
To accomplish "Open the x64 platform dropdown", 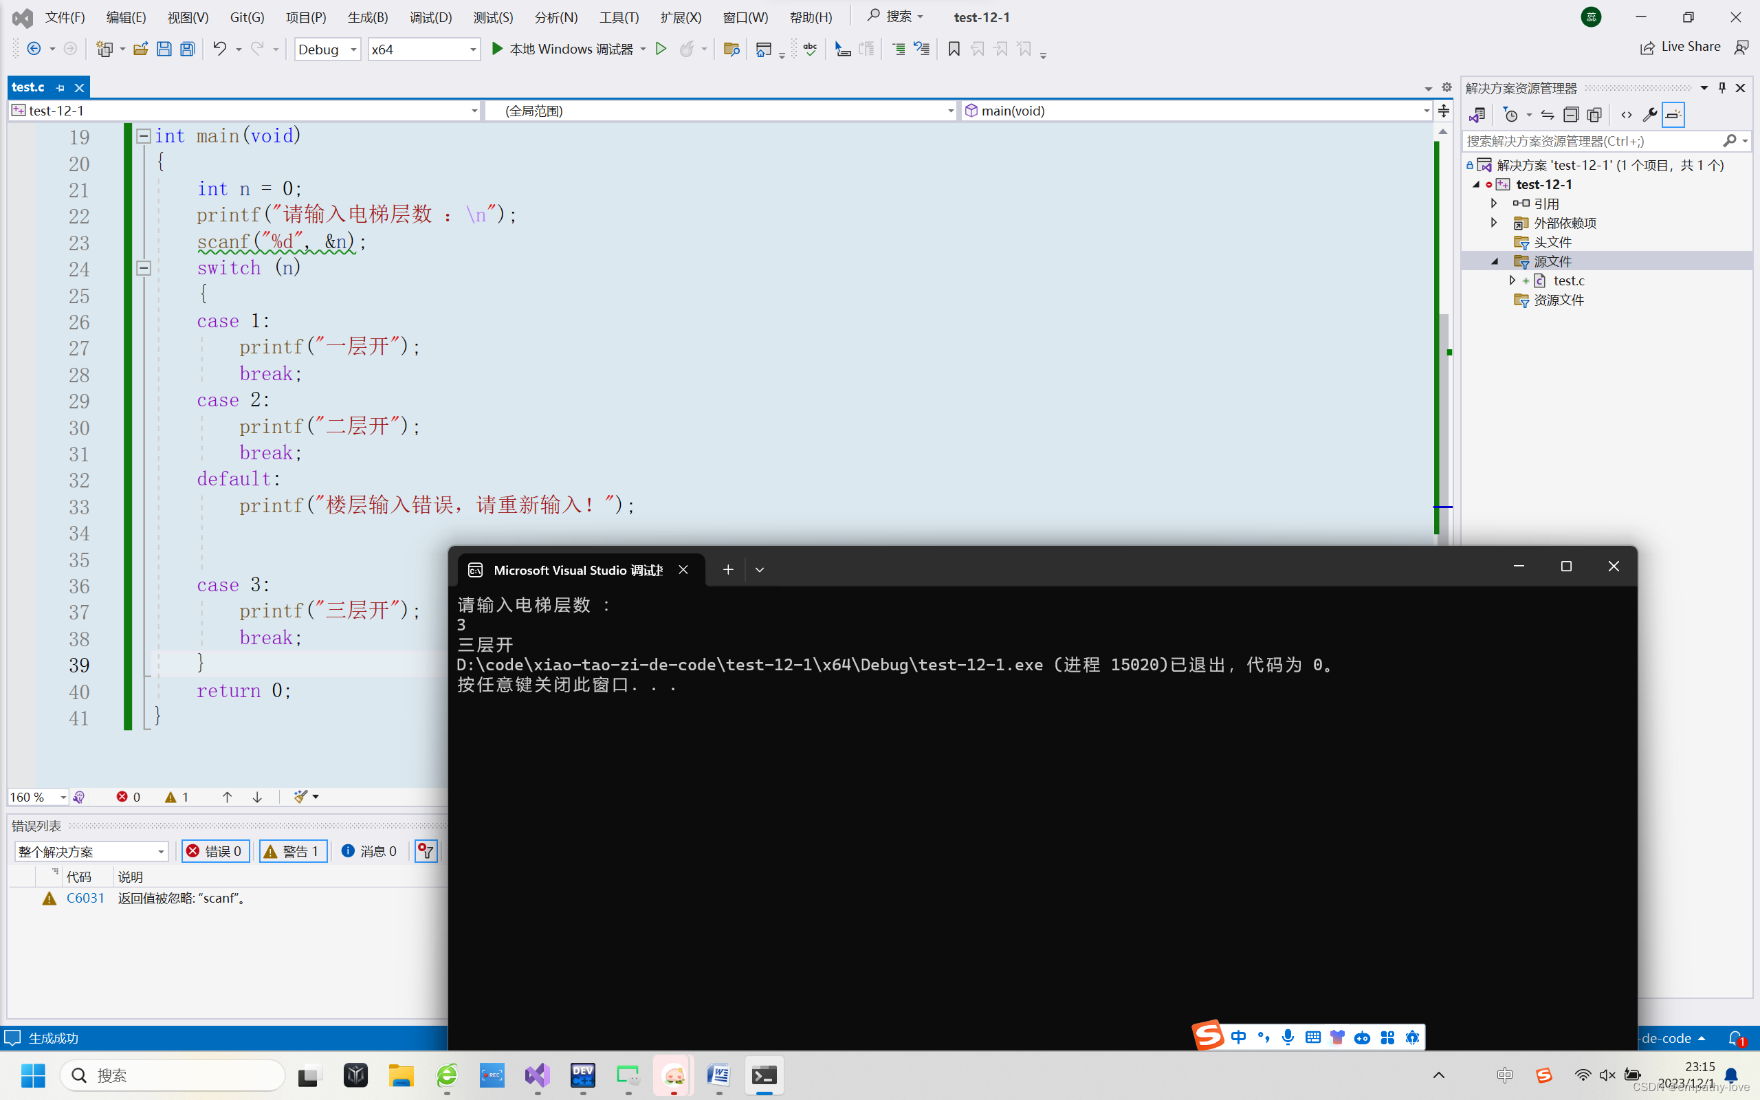I will [424, 49].
